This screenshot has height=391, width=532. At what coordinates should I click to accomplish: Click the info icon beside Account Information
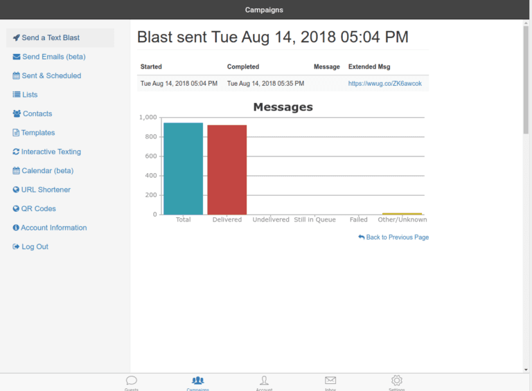[16, 228]
